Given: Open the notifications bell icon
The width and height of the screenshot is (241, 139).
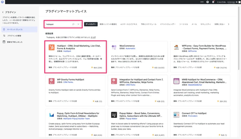Looking at the screenshot, I should [213, 2].
